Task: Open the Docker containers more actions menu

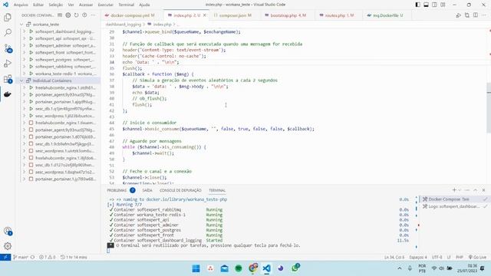Action: [x=93, y=15]
